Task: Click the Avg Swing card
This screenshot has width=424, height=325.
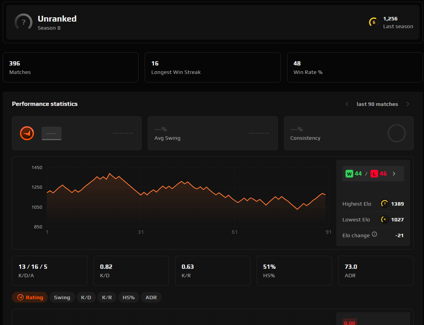Action: pos(212,133)
